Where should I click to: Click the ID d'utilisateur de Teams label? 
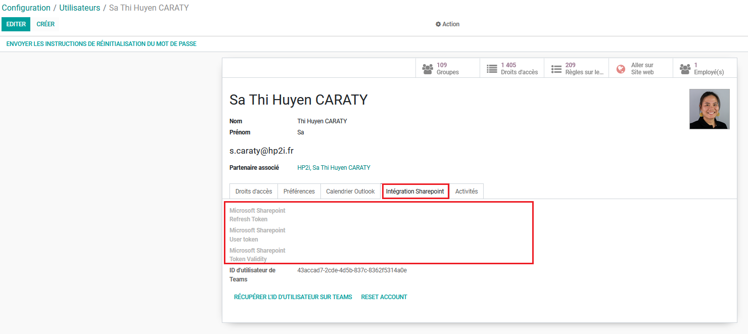click(252, 275)
